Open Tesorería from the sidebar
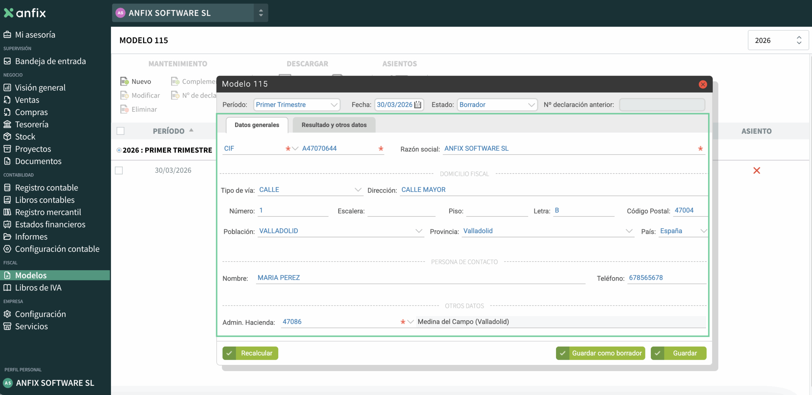This screenshot has height=395, width=812. [32, 124]
